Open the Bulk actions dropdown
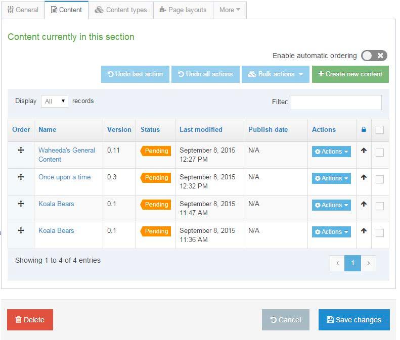400x340 pixels. (x=276, y=74)
